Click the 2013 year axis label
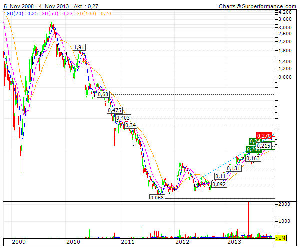 pos(234,242)
